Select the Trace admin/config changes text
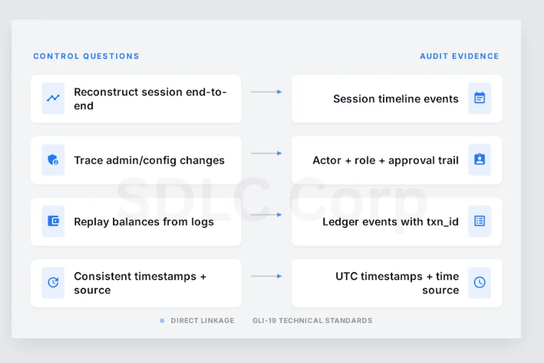Image resolution: width=544 pixels, height=363 pixels. pyautogui.click(x=149, y=160)
